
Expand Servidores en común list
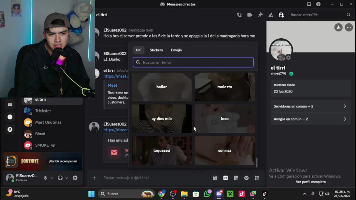point(310,106)
